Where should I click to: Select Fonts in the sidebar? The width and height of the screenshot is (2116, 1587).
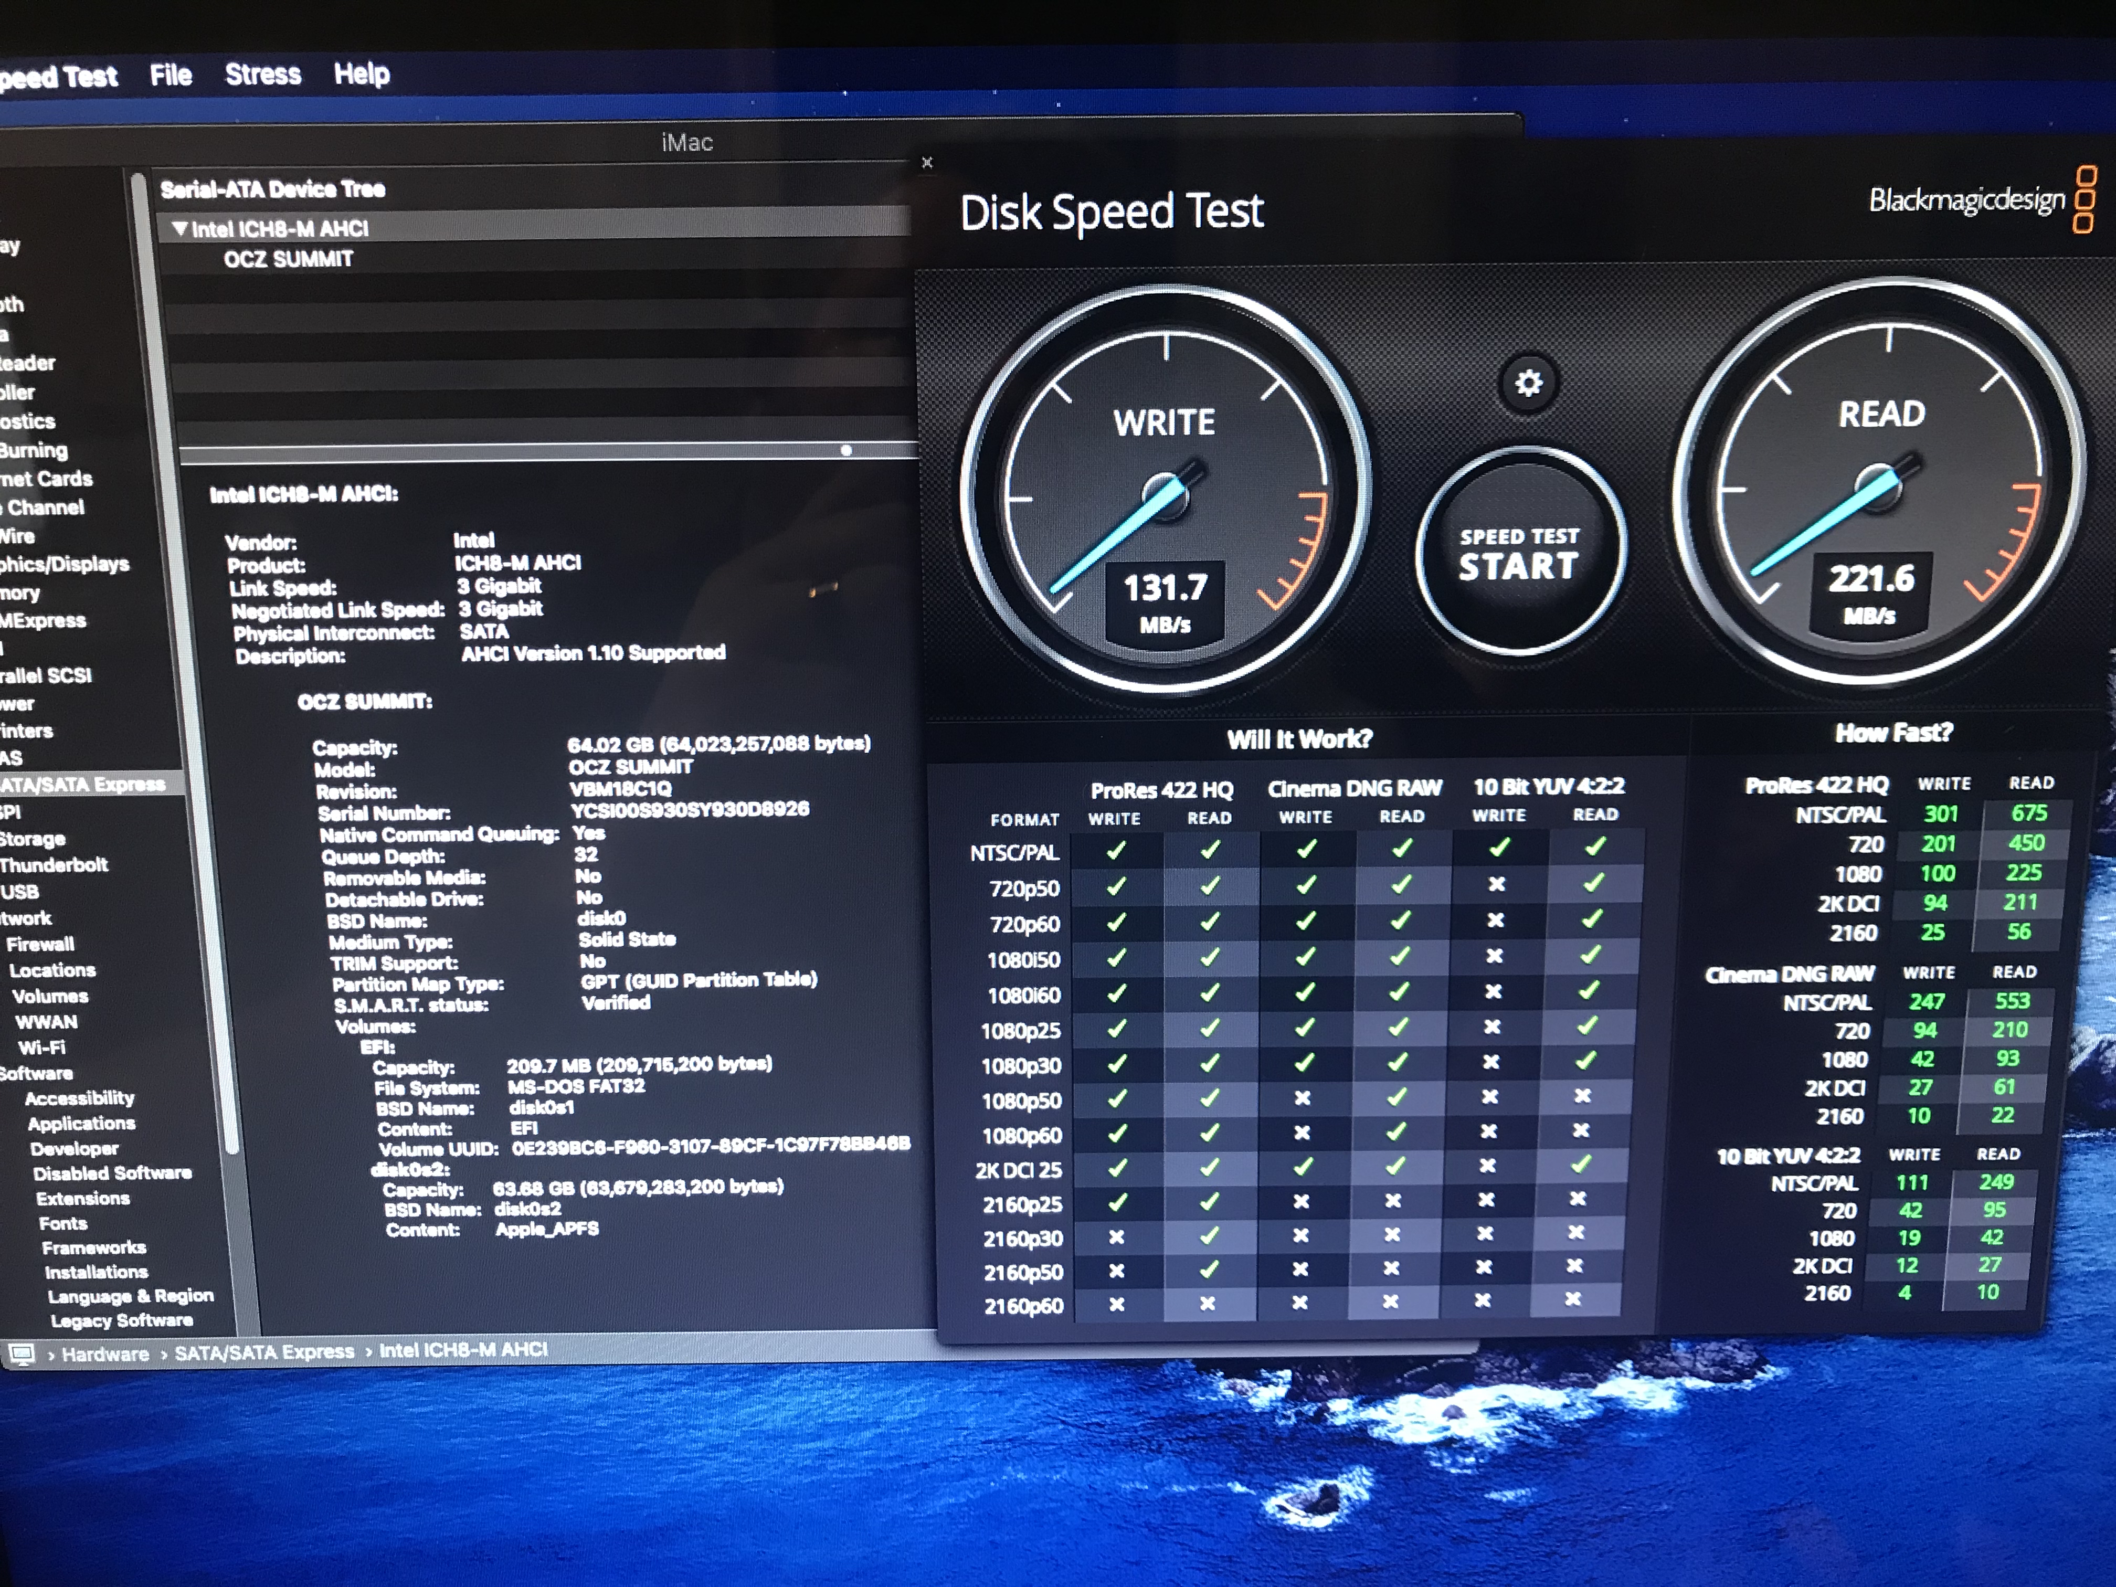pos(63,1223)
